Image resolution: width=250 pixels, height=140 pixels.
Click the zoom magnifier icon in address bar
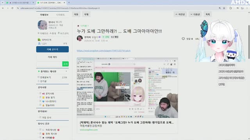(220, 8)
